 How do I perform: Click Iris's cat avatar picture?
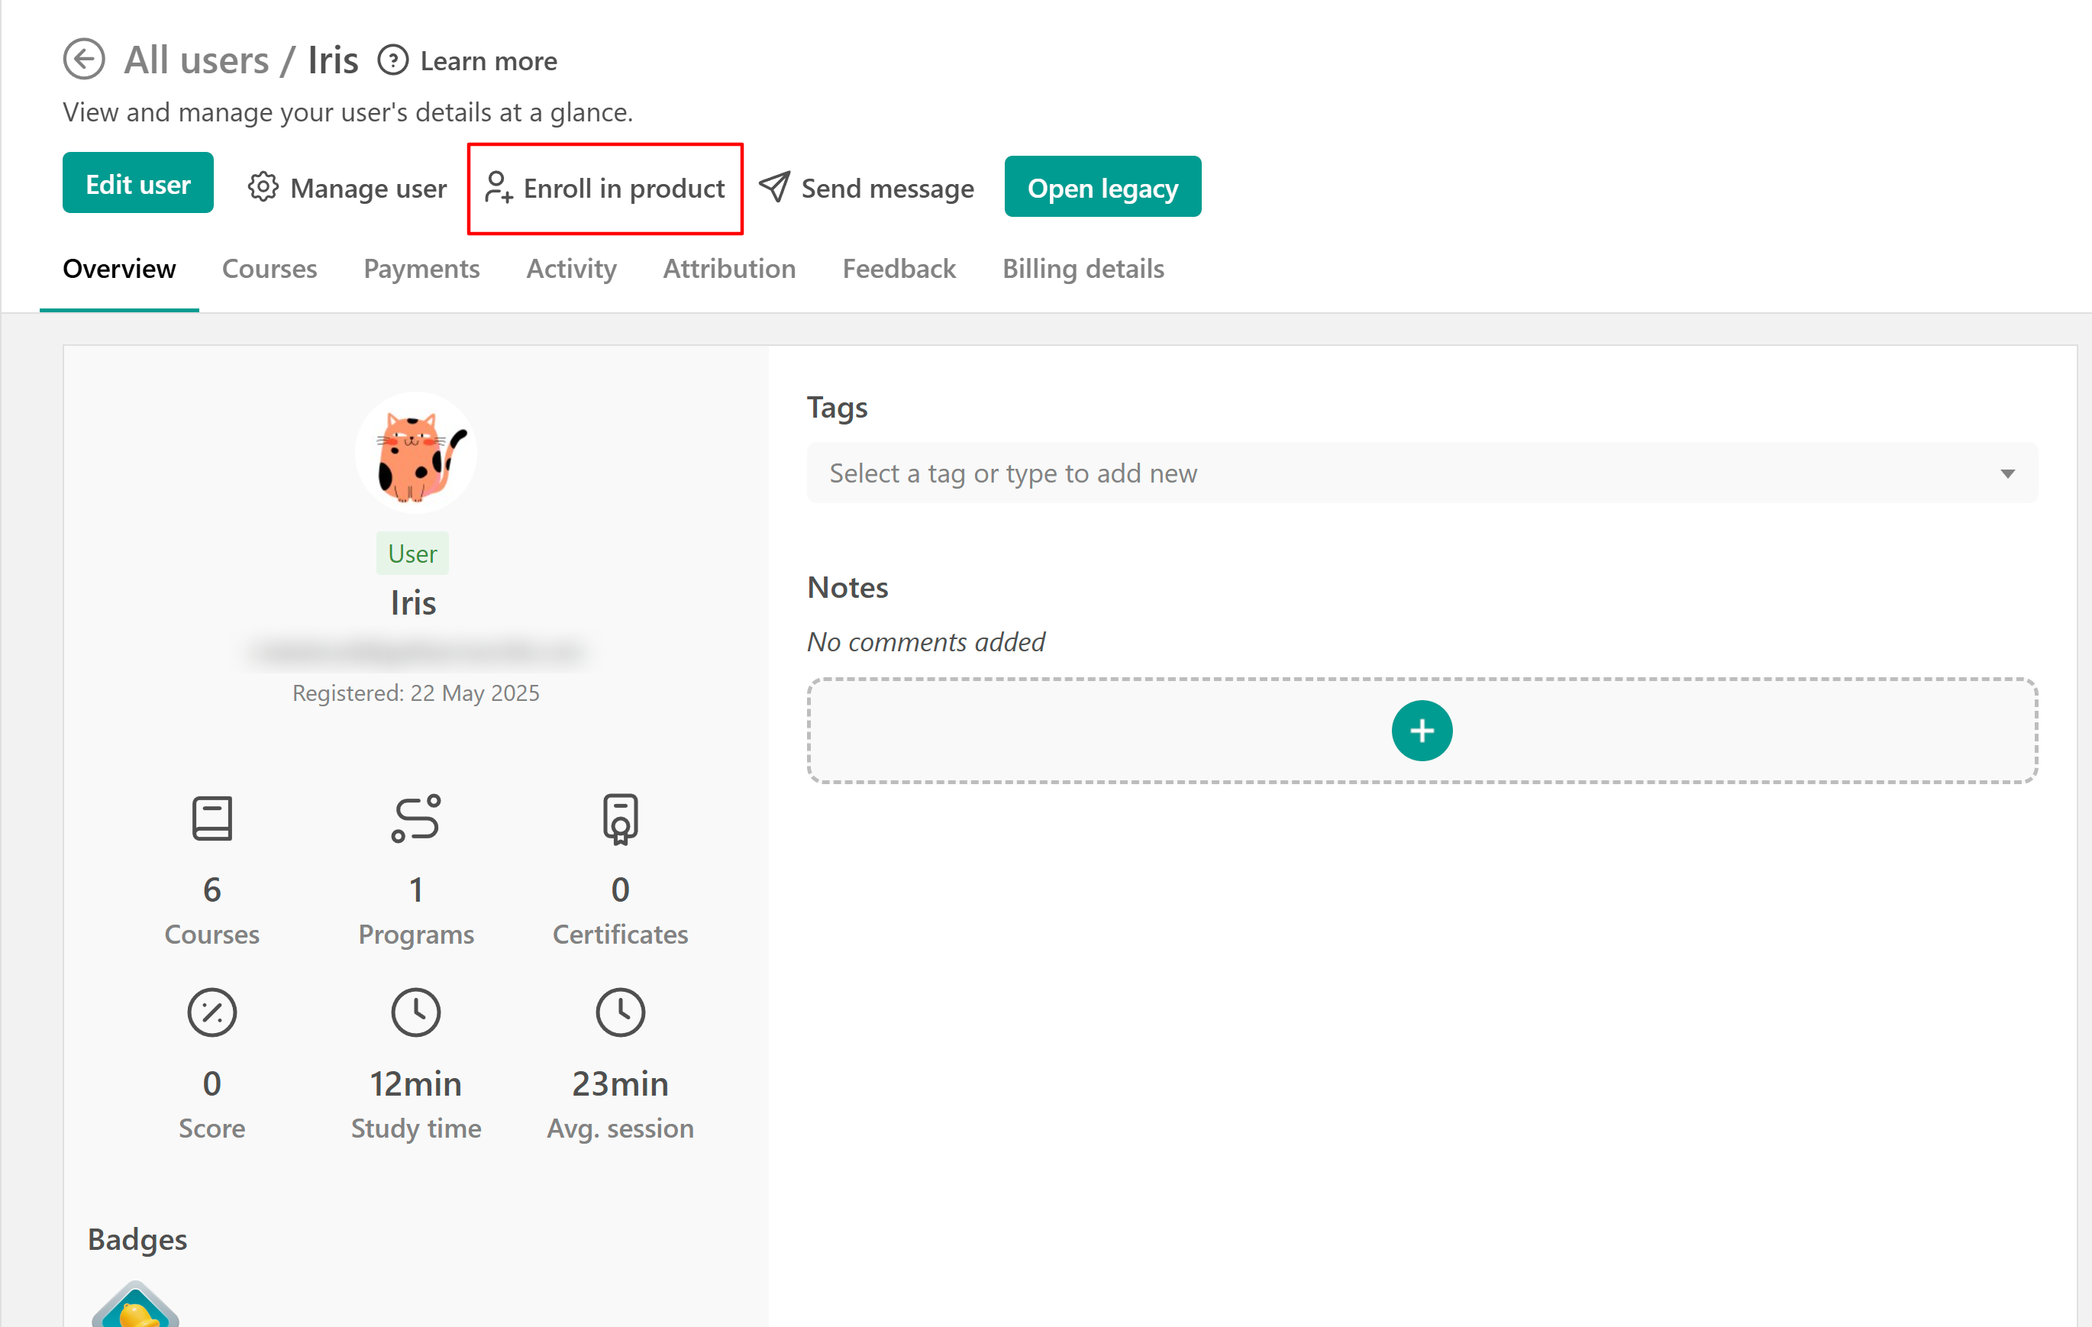[x=416, y=453]
